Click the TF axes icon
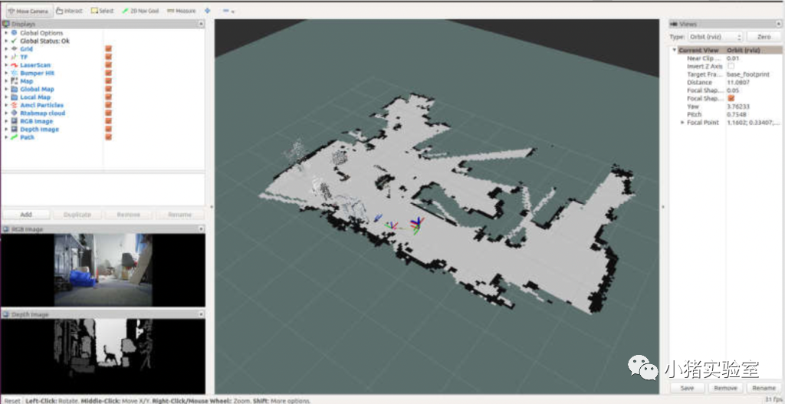Image resolution: width=785 pixels, height=404 pixels. click(x=14, y=57)
